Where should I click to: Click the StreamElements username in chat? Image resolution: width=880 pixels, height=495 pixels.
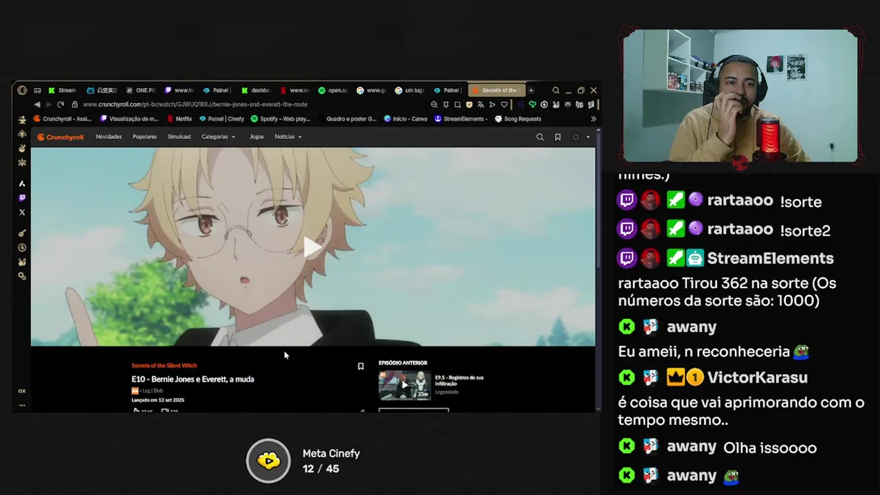(770, 258)
